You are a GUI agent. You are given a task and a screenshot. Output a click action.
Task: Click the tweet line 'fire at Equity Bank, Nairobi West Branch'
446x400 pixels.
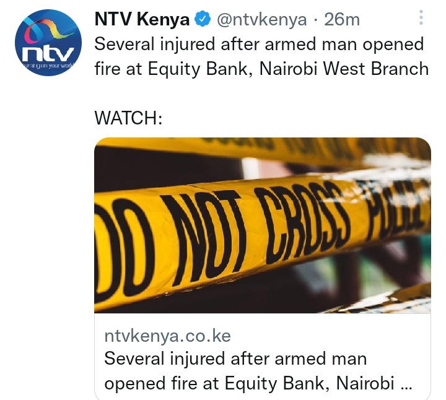tap(261, 69)
